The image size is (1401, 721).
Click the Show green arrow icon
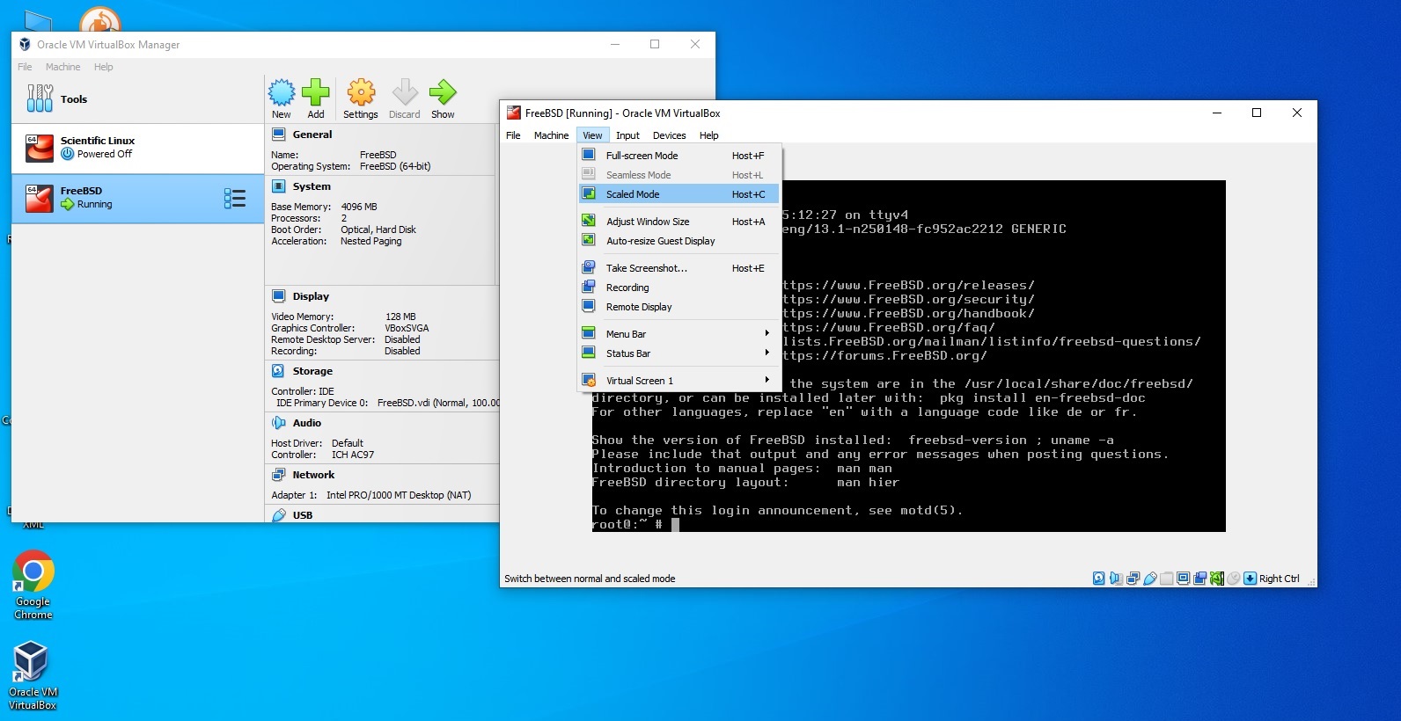click(x=443, y=94)
